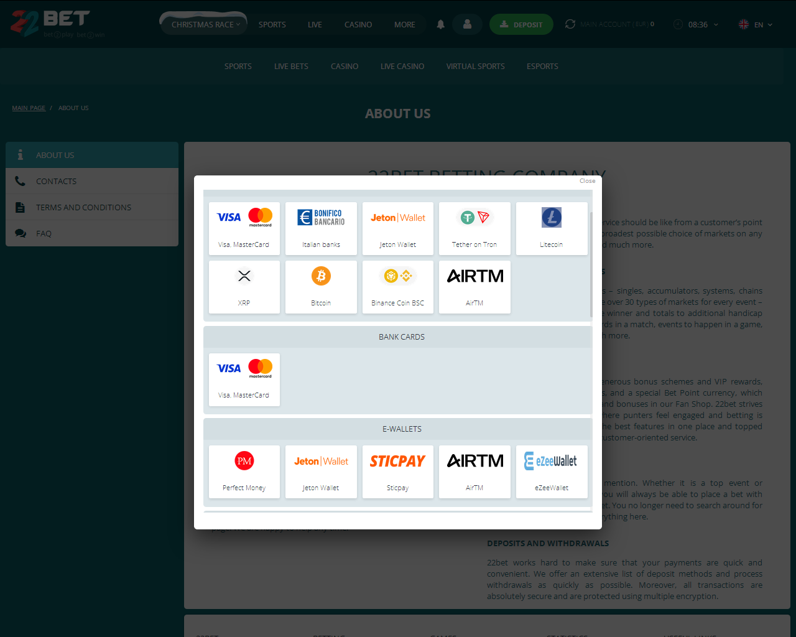Click the E-Wallets section header
This screenshot has height=637, width=796.
point(398,429)
